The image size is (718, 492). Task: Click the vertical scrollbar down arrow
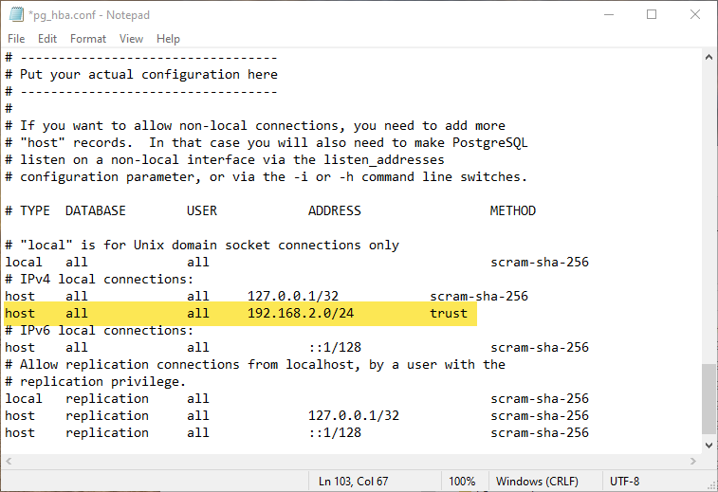(x=709, y=446)
